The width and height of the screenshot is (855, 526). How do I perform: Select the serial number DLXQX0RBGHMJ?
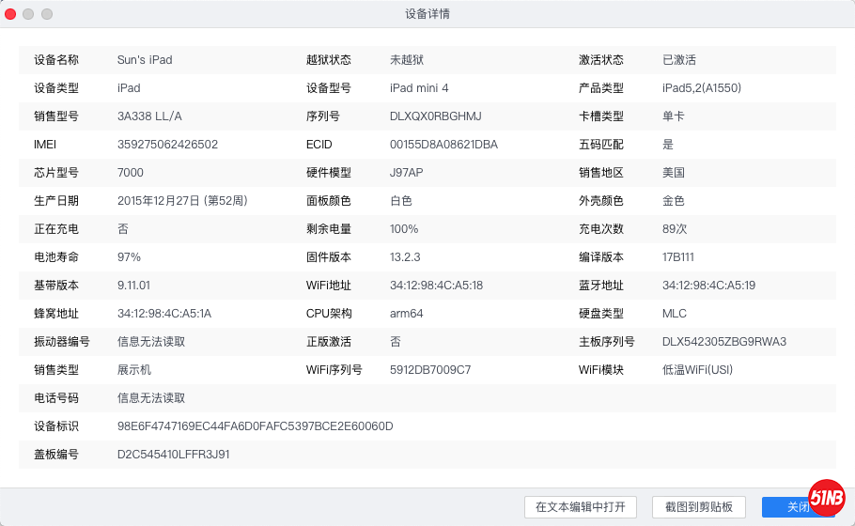435,116
